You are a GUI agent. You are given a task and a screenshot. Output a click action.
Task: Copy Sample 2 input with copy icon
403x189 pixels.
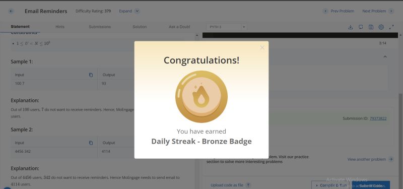[91, 143]
